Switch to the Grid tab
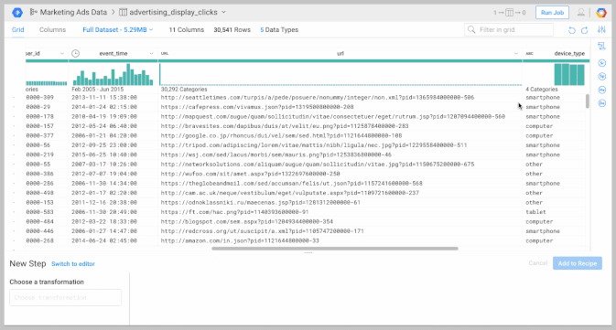This screenshot has height=330, width=616. click(17, 30)
